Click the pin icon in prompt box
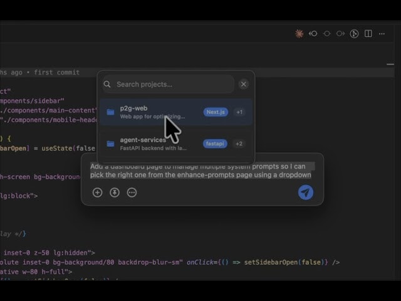The width and height of the screenshot is (401, 301). (115, 193)
